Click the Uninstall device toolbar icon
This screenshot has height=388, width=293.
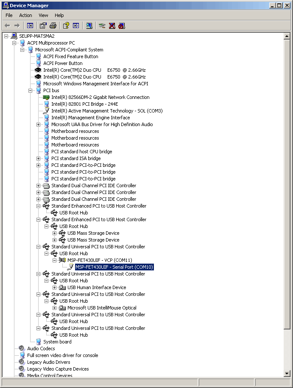click(112, 25)
